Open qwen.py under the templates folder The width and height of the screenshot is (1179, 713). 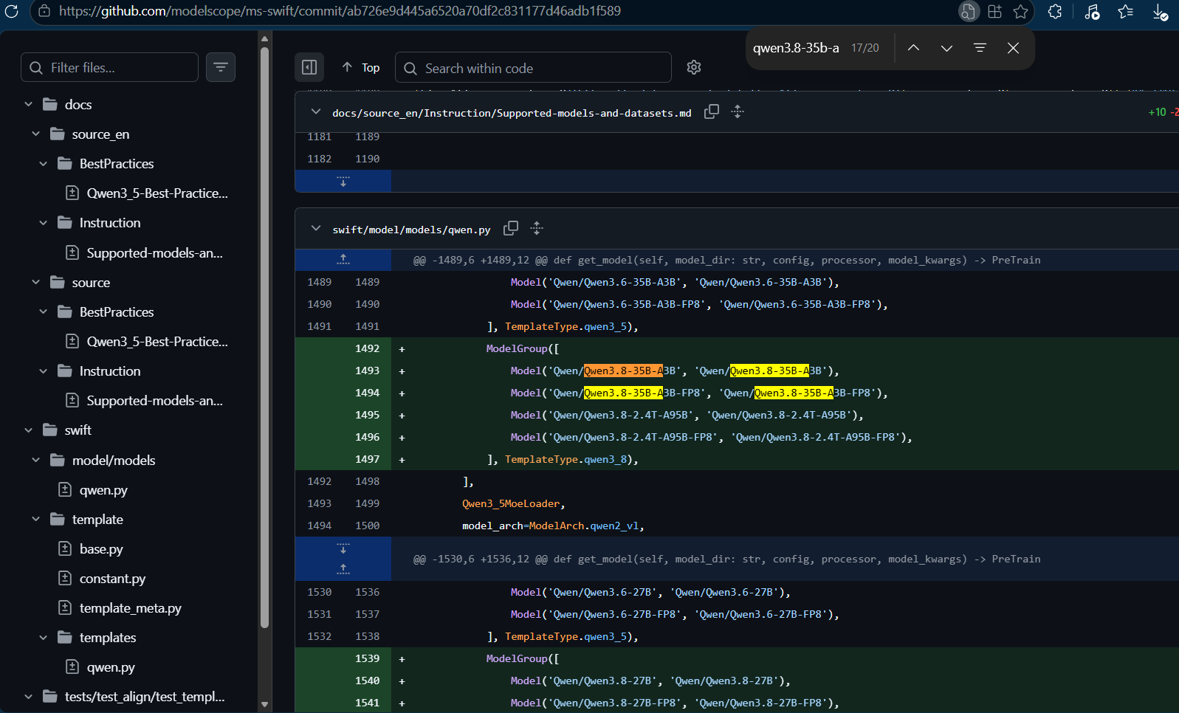coord(111,666)
